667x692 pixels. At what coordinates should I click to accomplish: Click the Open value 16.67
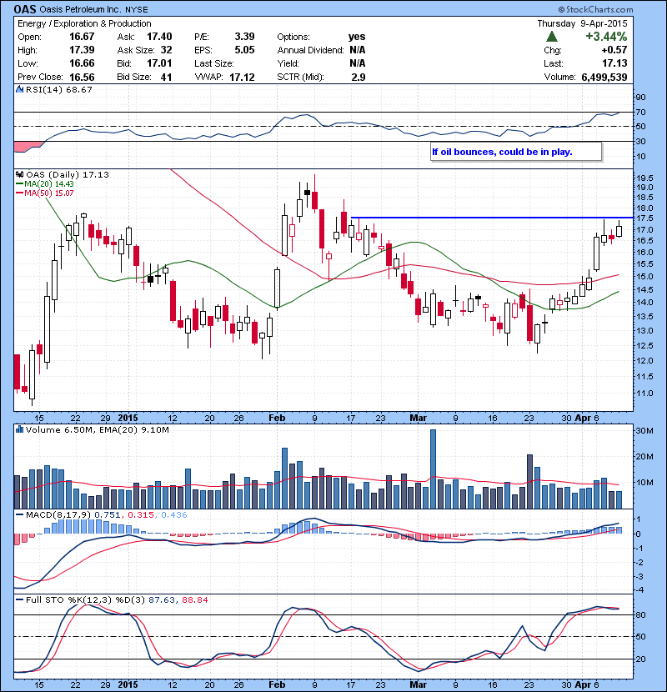[82, 37]
